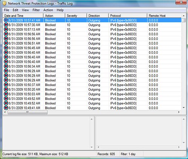
Task: Select the 8/31/2009 10:56:51 AM timestamp
Action: (x=24, y=43)
